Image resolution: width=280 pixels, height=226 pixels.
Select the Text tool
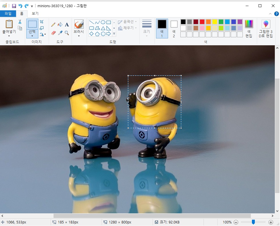(67, 24)
